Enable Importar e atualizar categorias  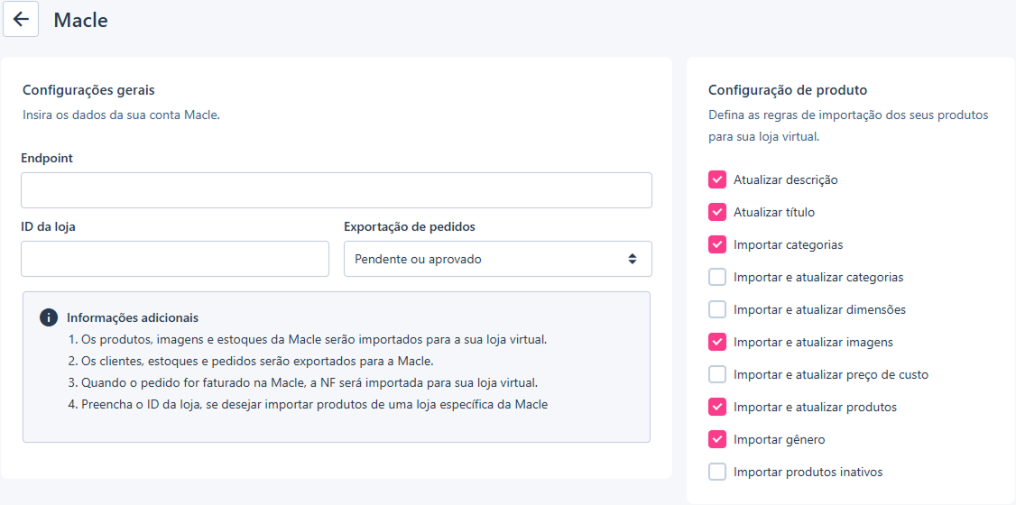click(717, 277)
